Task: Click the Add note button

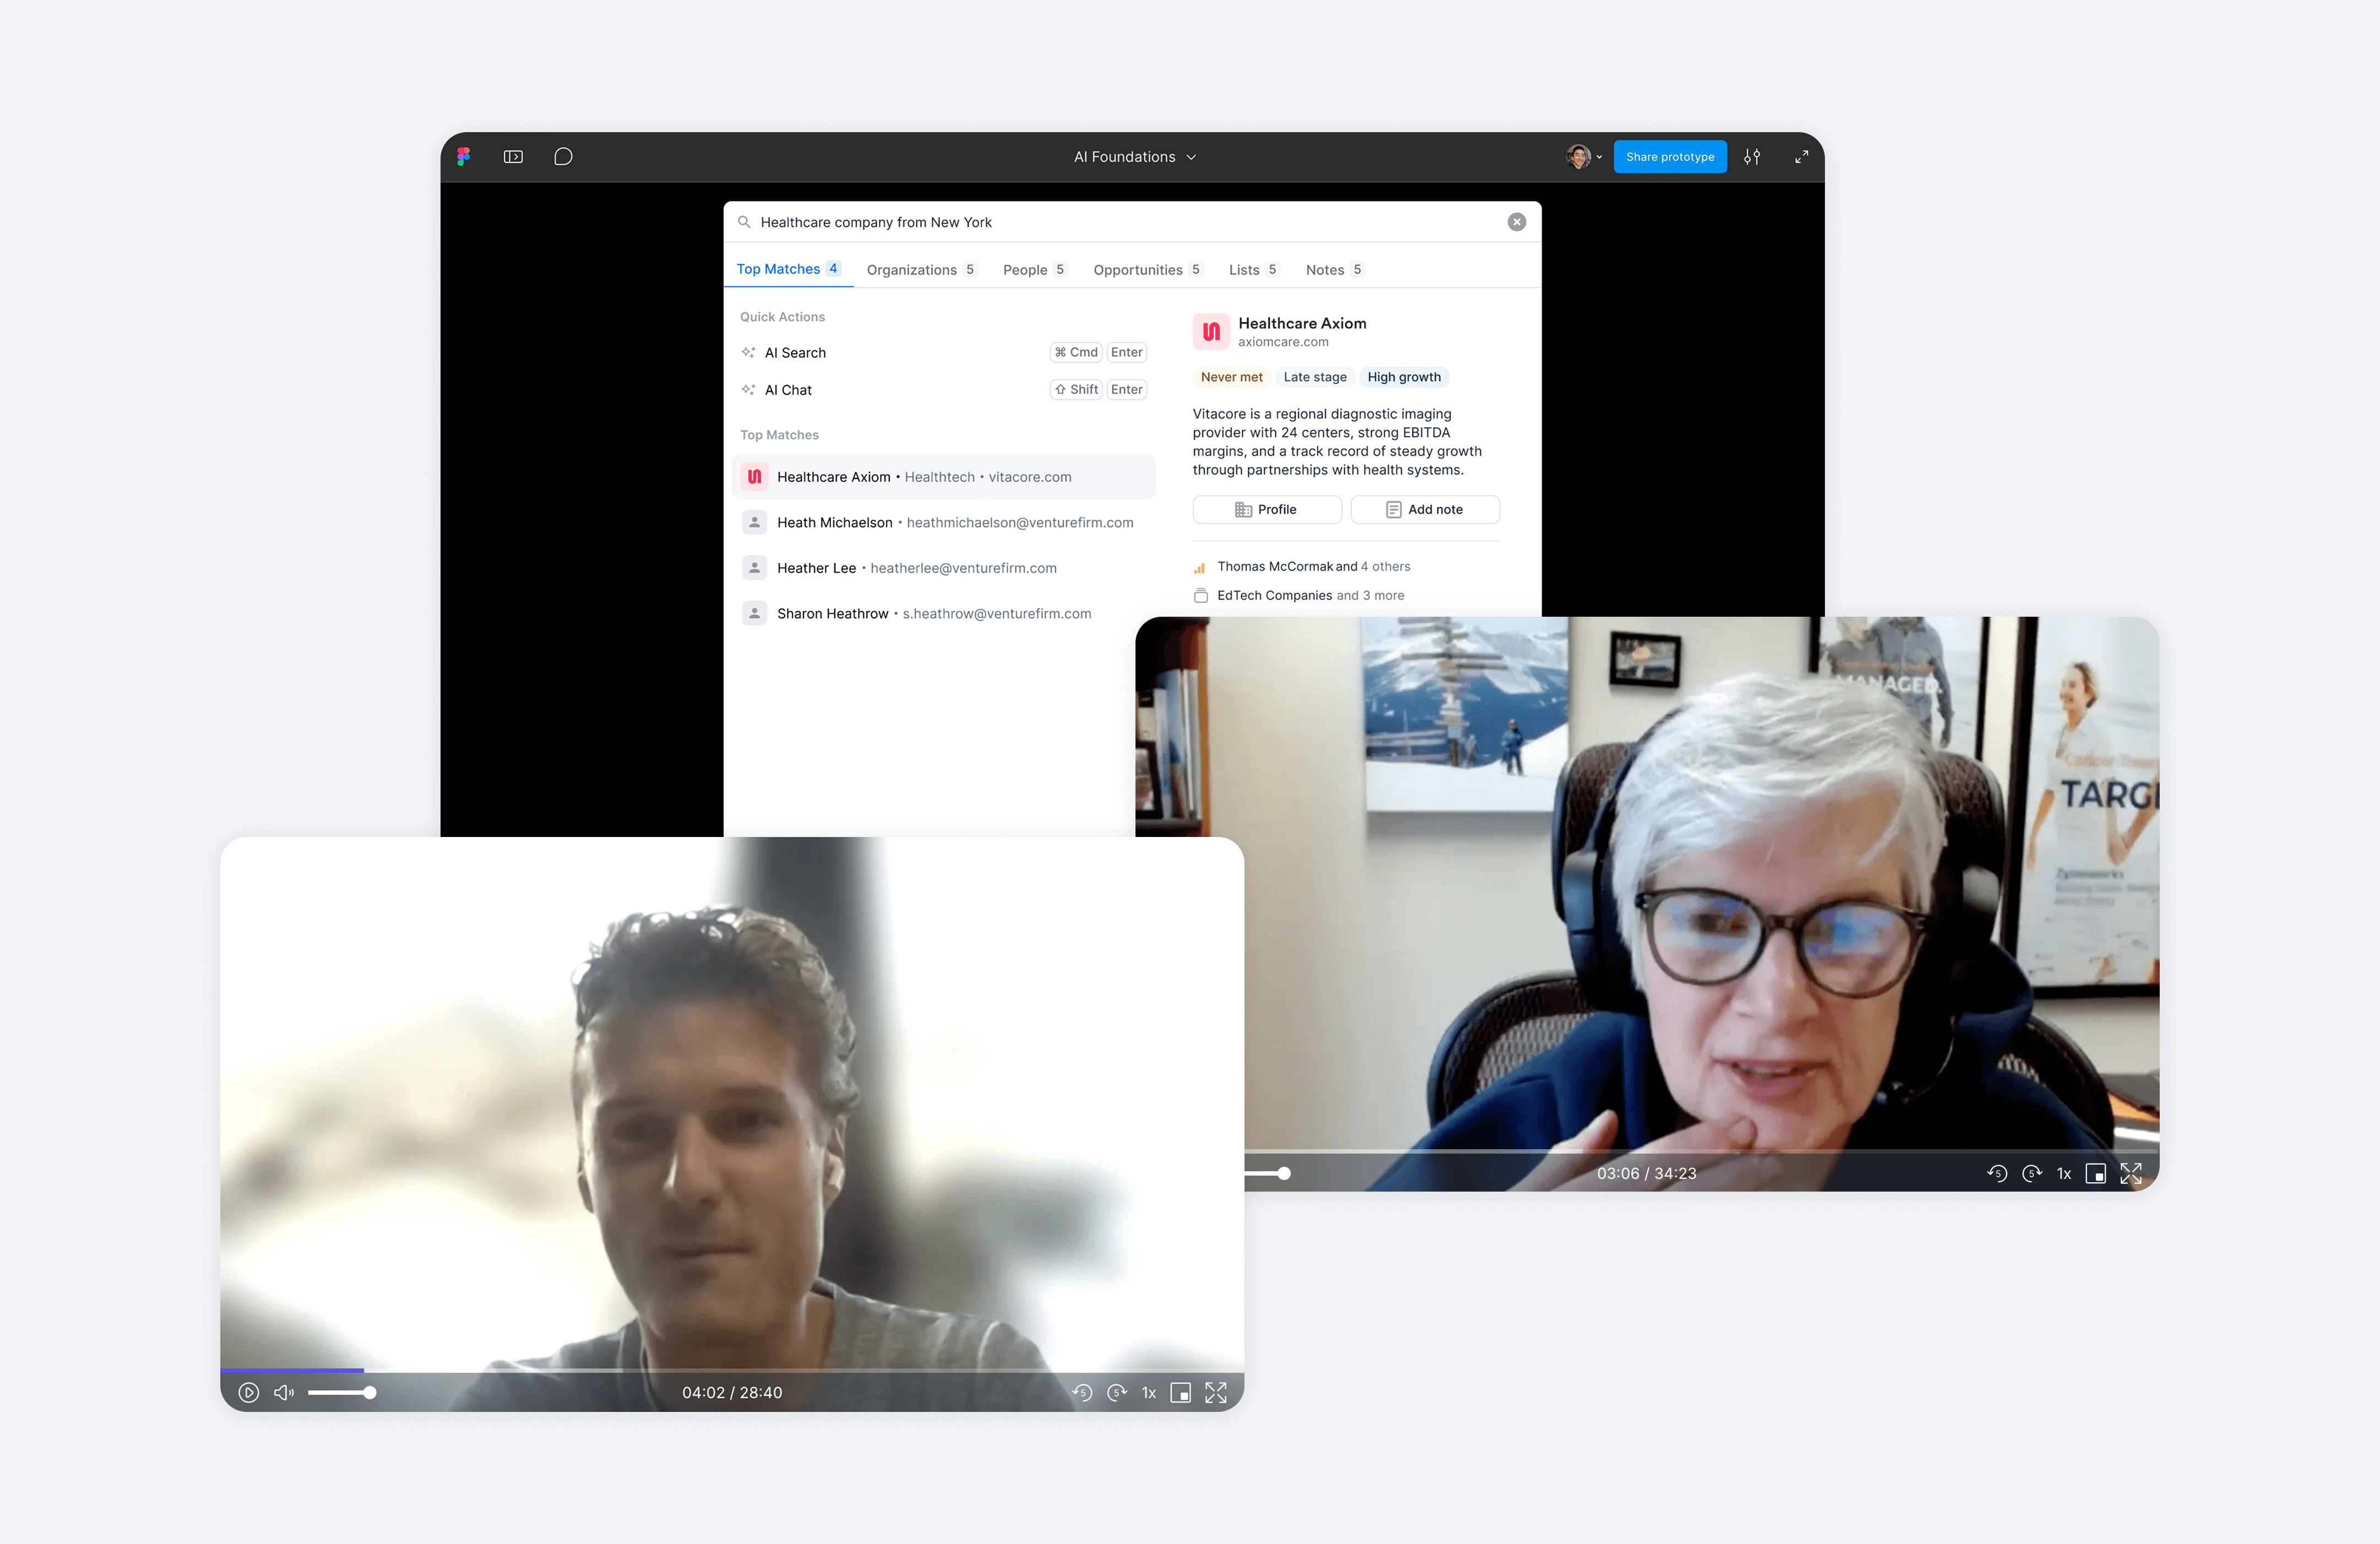Action: pyautogui.click(x=1424, y=509)
